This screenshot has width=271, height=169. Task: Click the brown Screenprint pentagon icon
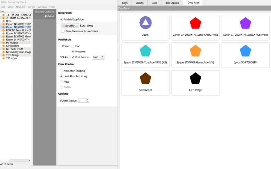(x=146, y=78)
